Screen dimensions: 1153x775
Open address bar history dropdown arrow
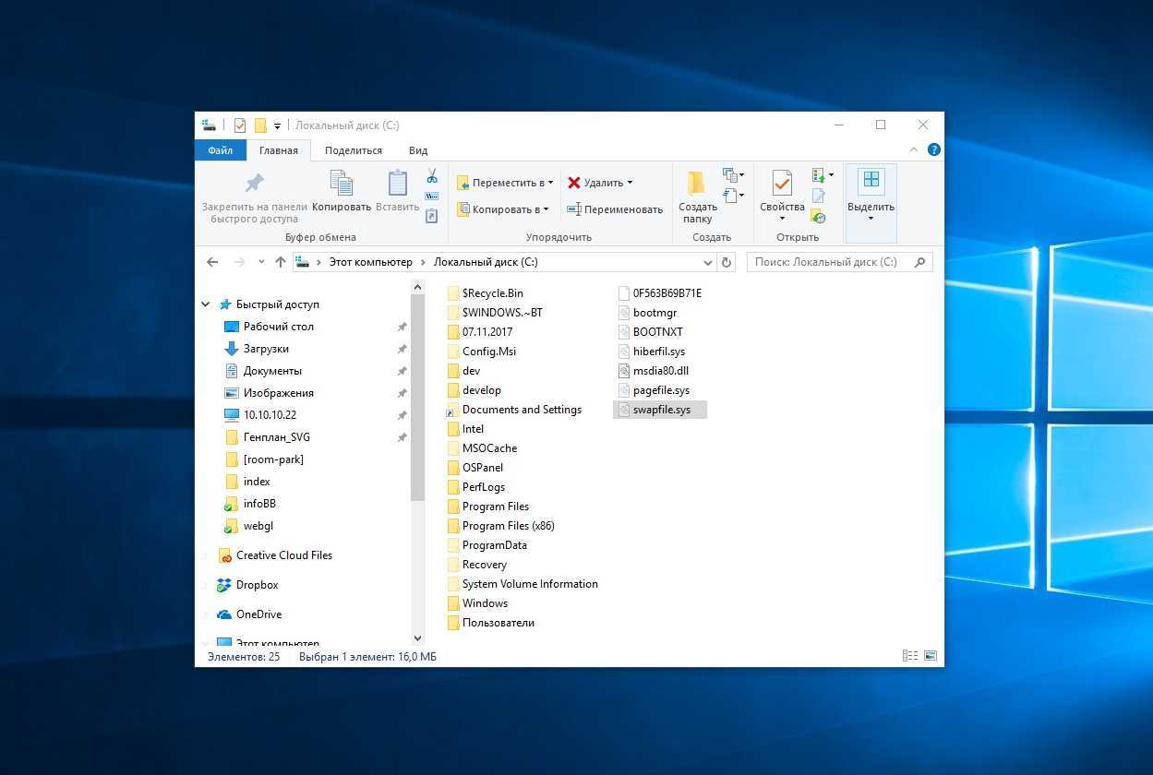coord(708,262)
